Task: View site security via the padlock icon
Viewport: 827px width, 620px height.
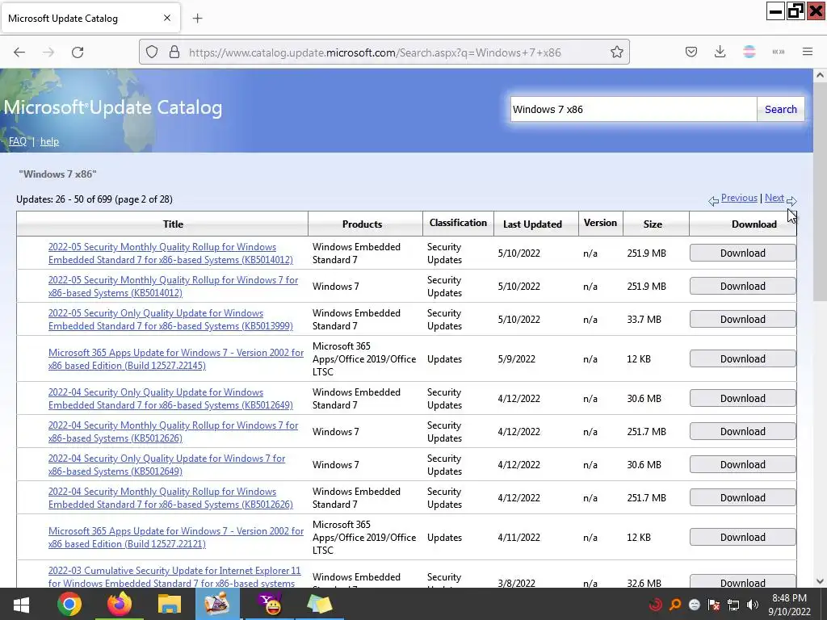Action: tap(174, 52)
